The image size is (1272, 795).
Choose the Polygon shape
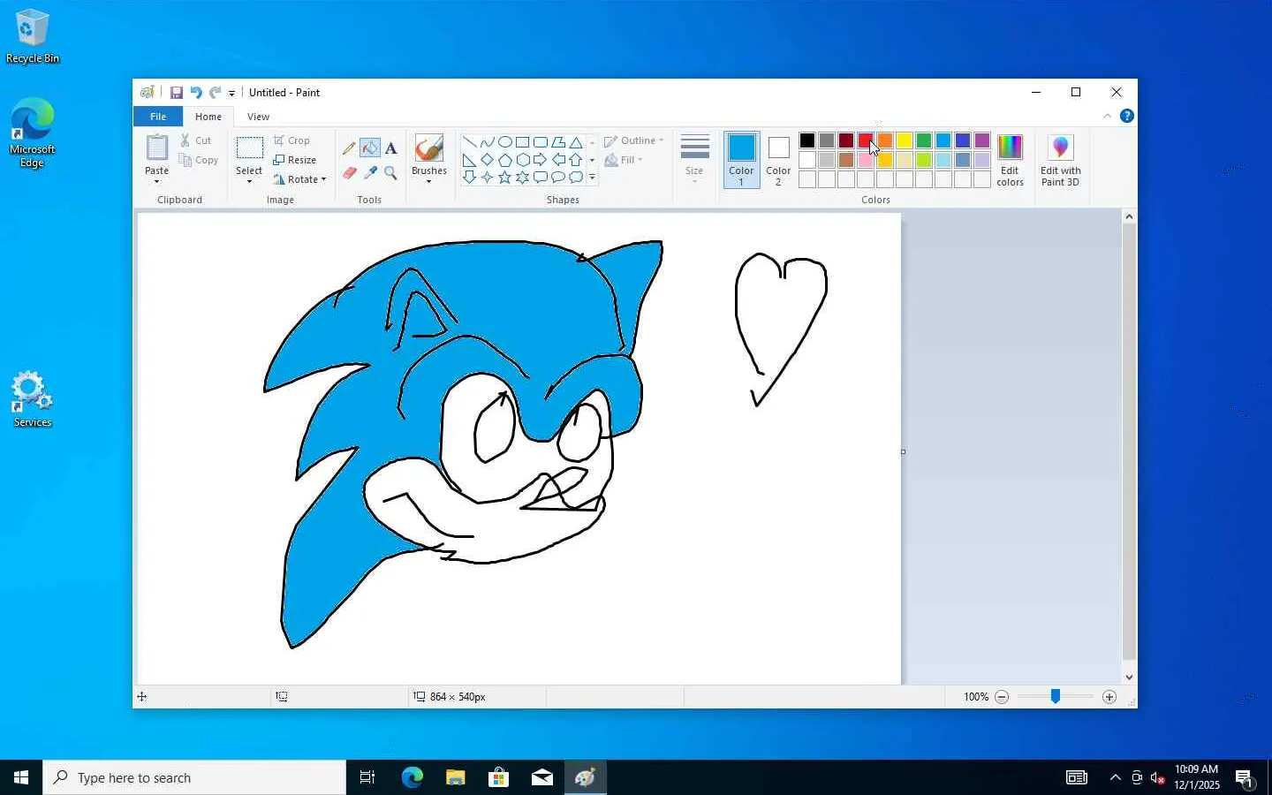pyautogui.click(x=557, y=142)
